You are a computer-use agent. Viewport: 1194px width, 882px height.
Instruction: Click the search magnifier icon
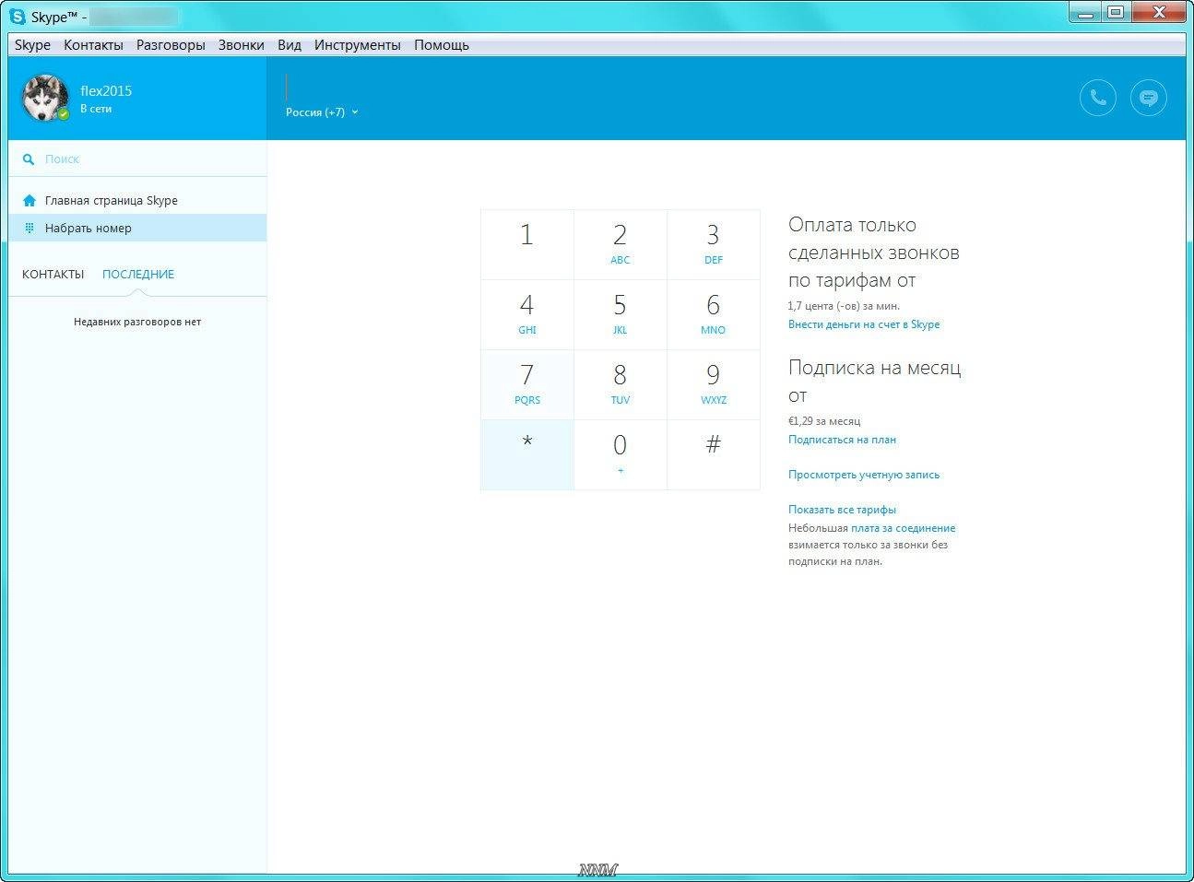[29, 159]
